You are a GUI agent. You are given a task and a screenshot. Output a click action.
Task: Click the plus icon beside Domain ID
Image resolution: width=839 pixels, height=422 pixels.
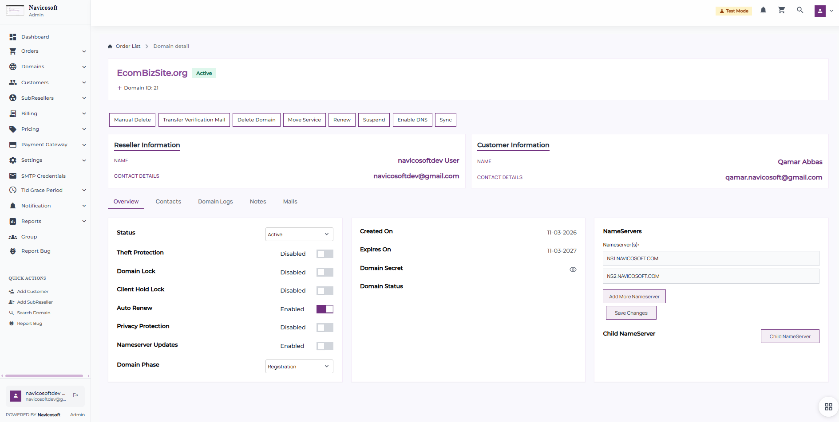tap(119, 88)
